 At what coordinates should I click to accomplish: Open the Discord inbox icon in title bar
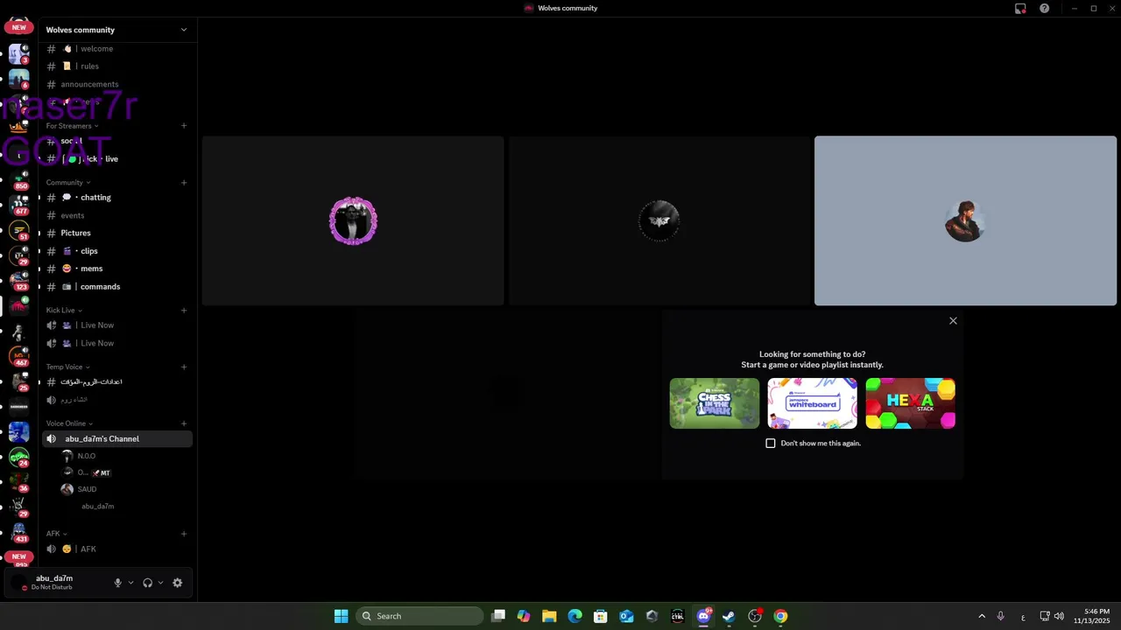coord(1020,8)
